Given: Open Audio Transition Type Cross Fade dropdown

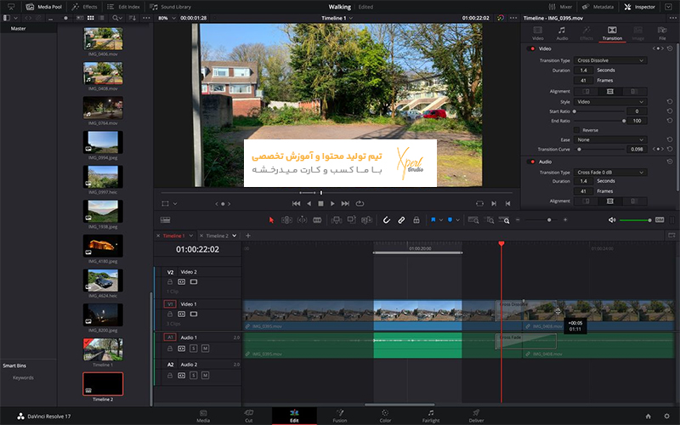Looking at the screenshot, I should click(610, 173).
